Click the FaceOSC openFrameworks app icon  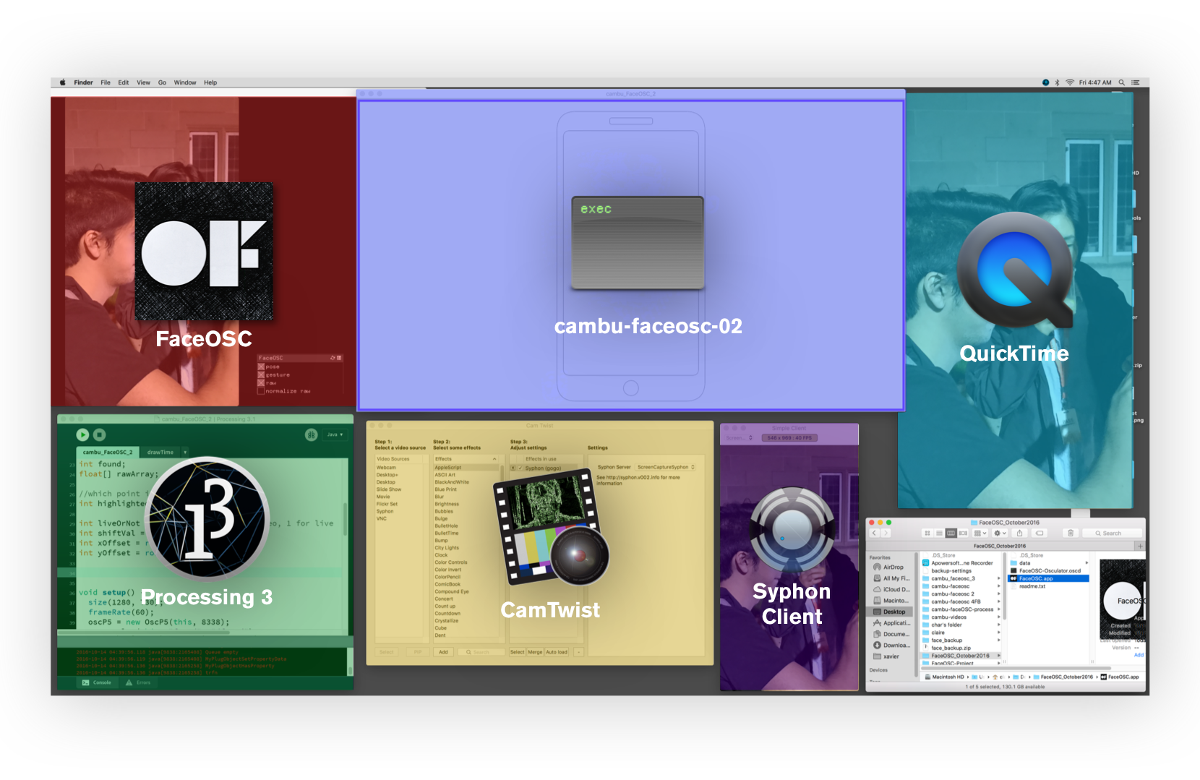click(205, 251)
